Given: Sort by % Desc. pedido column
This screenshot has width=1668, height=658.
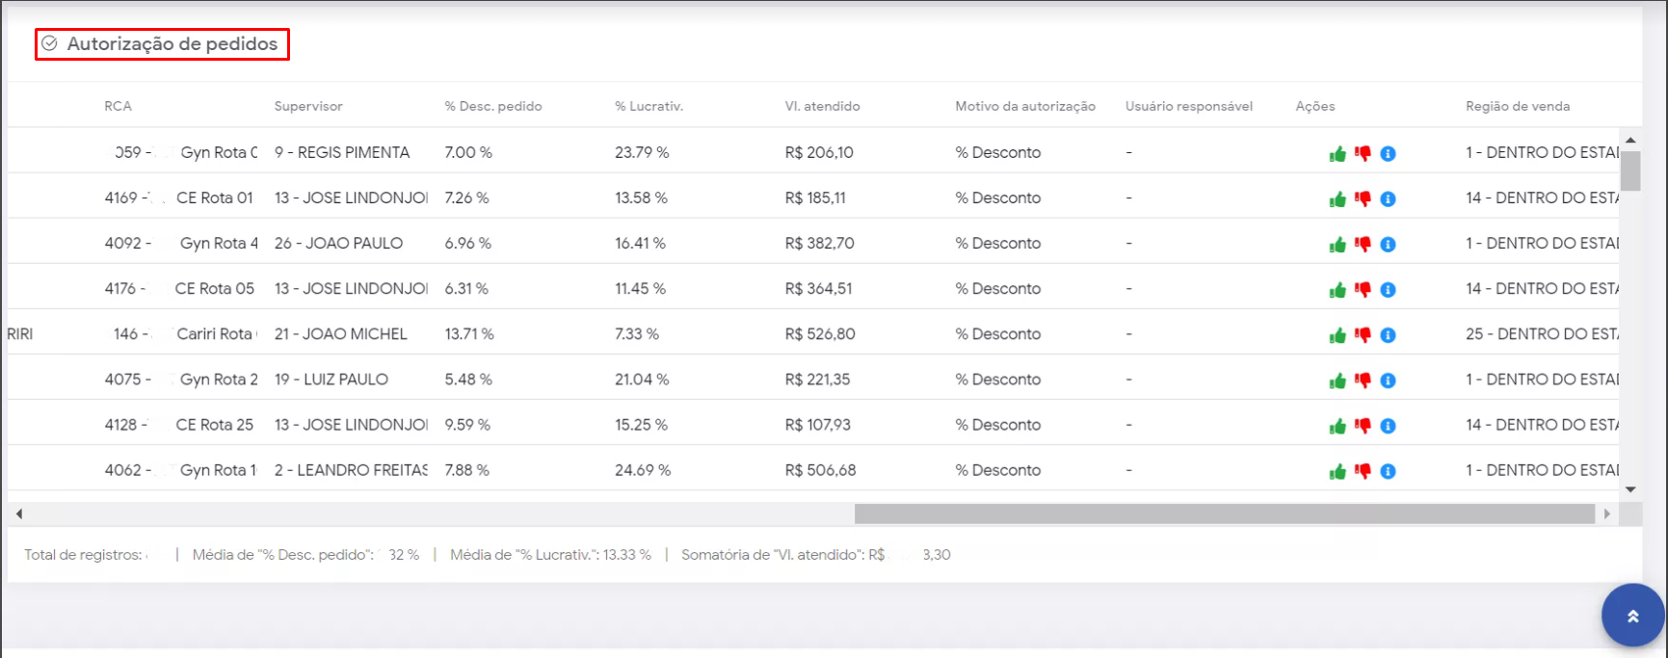Looking at the screenshot, I should [x=492, y=106].
